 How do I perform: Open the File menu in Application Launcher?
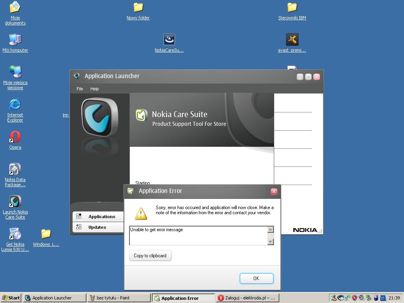(80, 89)
